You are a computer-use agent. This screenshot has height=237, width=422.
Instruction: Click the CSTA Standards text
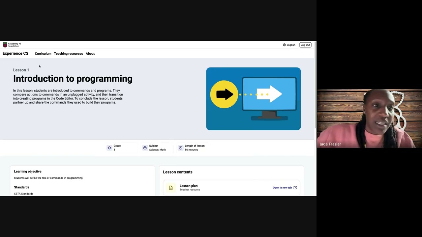[x=23, y=194]
